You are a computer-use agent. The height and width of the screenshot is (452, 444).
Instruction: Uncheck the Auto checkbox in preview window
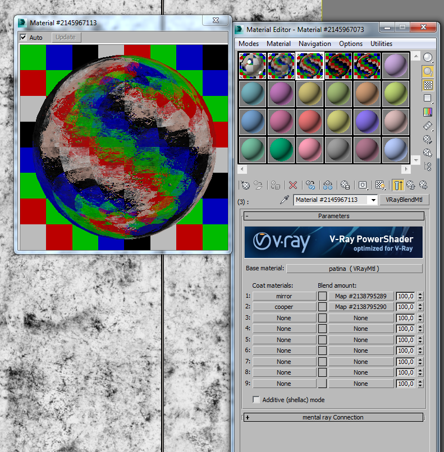(x=24, y=37)
